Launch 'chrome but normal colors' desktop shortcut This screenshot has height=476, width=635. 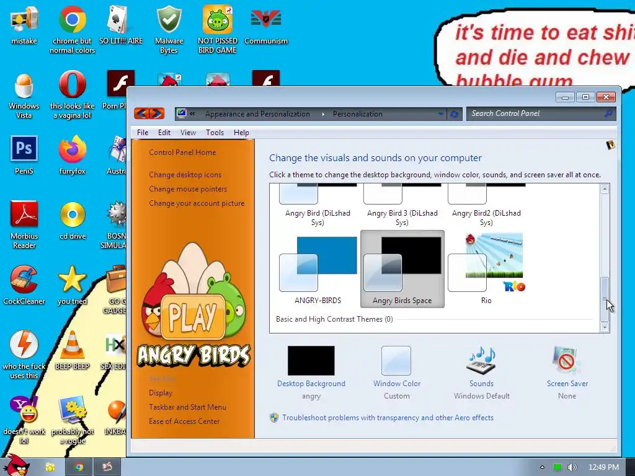(72, 30)
